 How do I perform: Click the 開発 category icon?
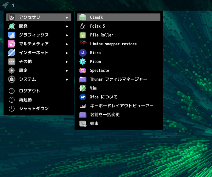12,26
